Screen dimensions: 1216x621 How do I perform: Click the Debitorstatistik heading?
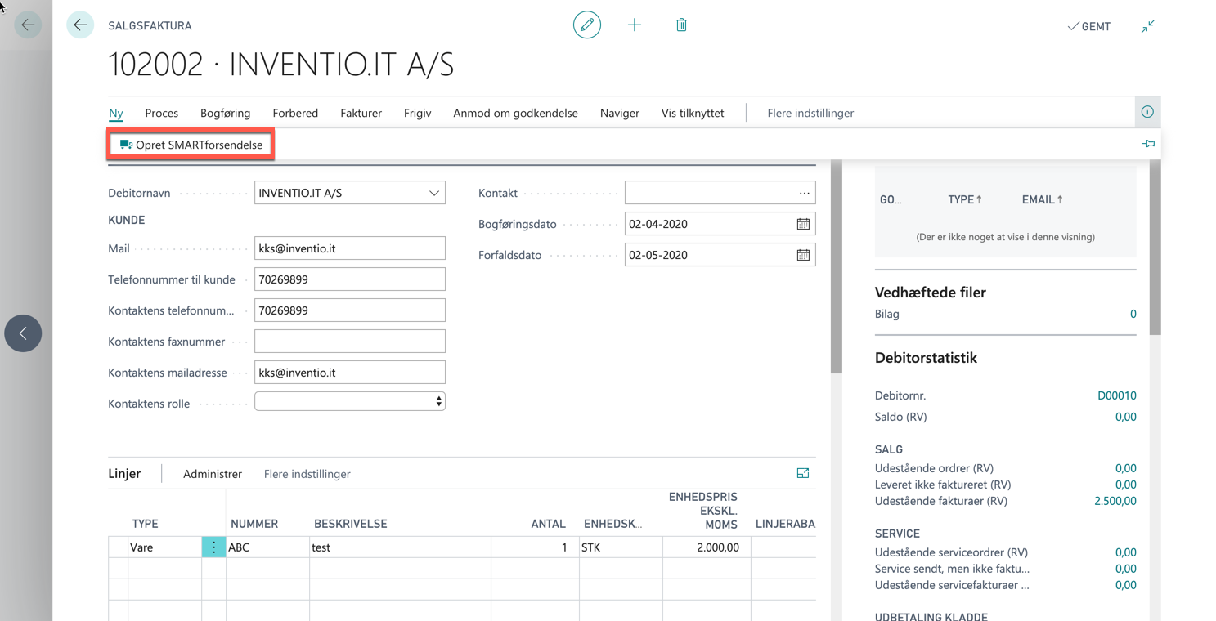pos(926,358)
